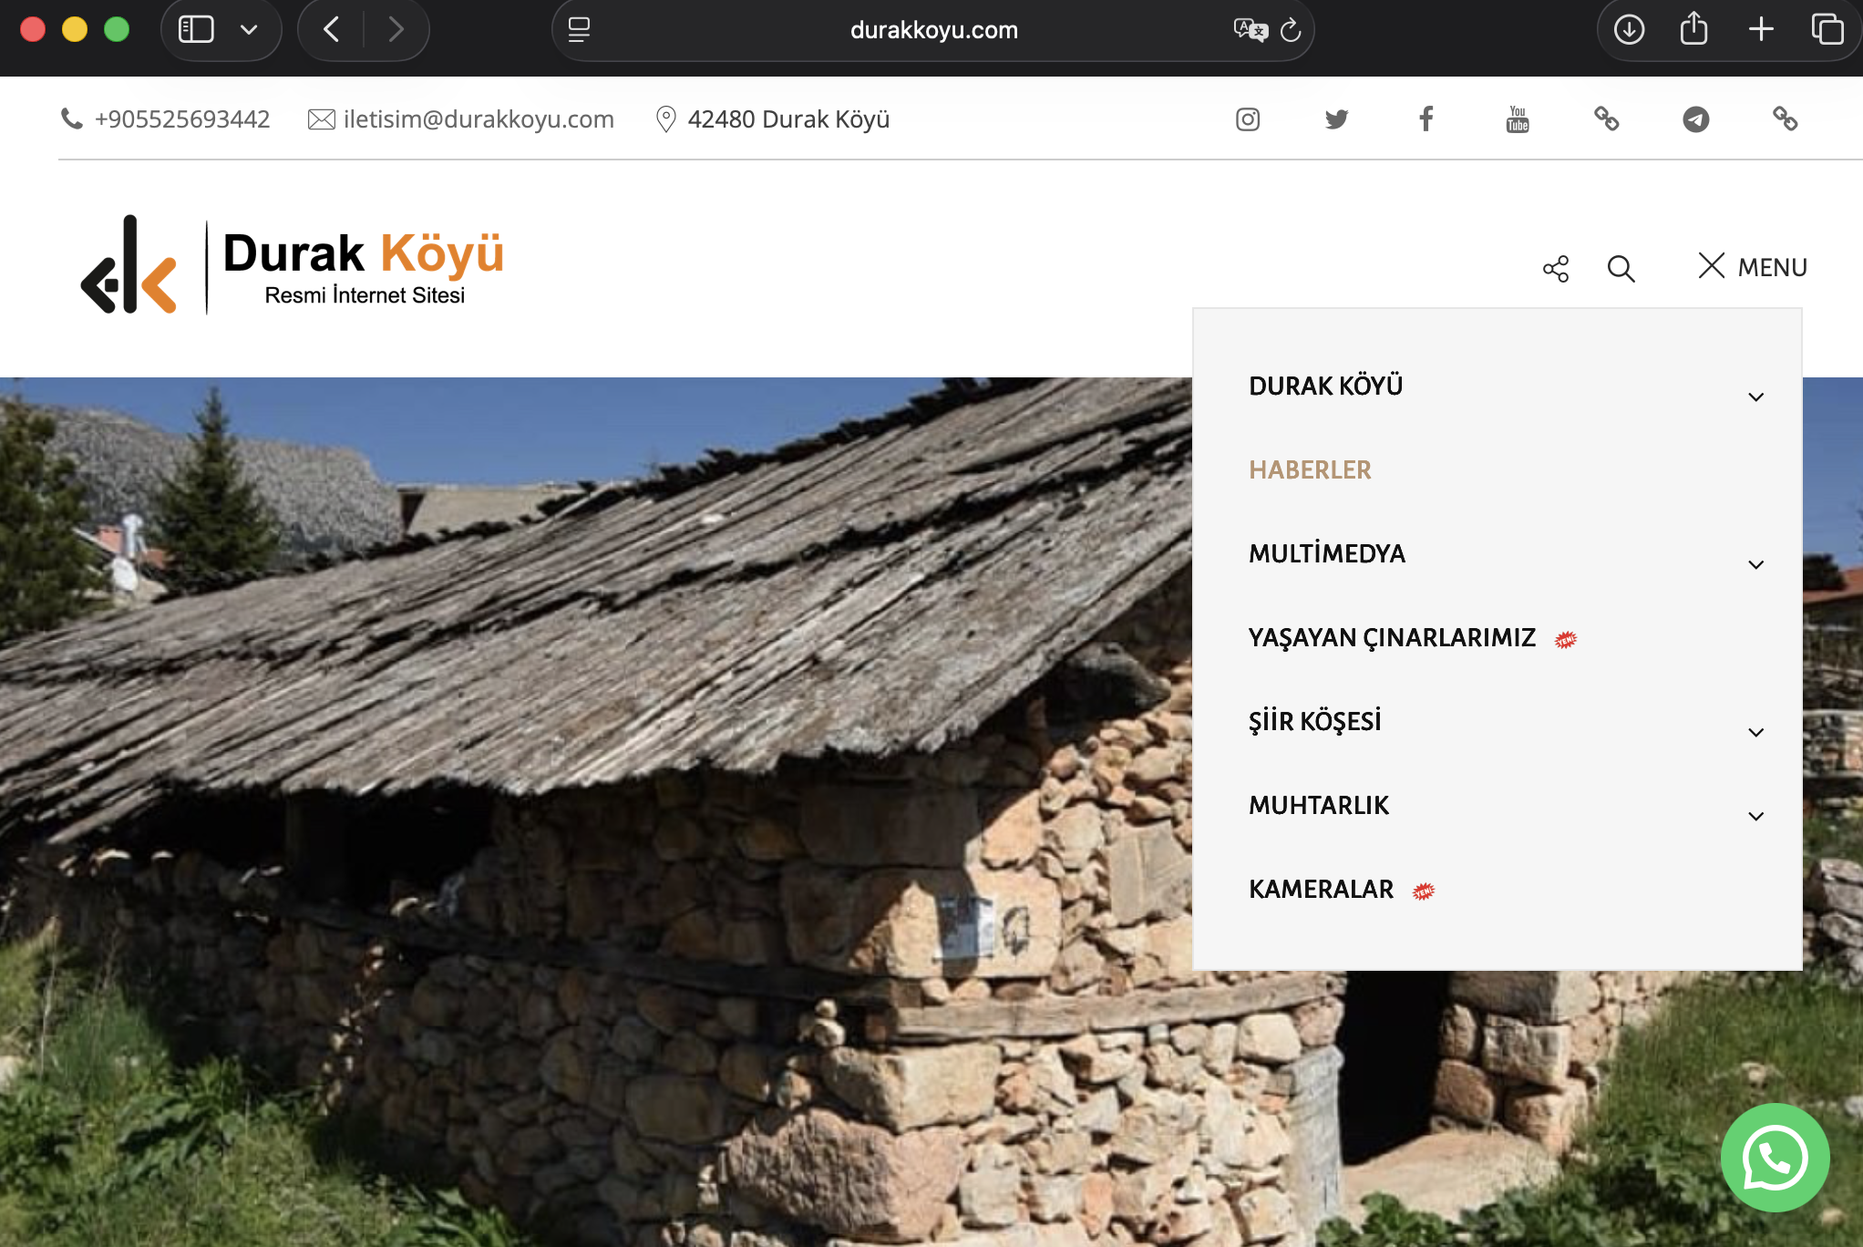Click the share icon beside search
Viewport: 1863px width, 1247px height.
point(1556,269)
